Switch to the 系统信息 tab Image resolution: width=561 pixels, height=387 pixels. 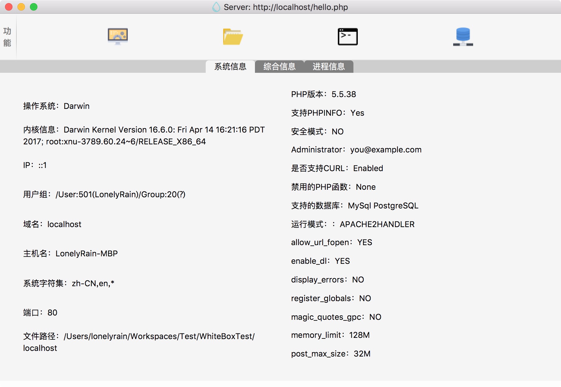230,67
